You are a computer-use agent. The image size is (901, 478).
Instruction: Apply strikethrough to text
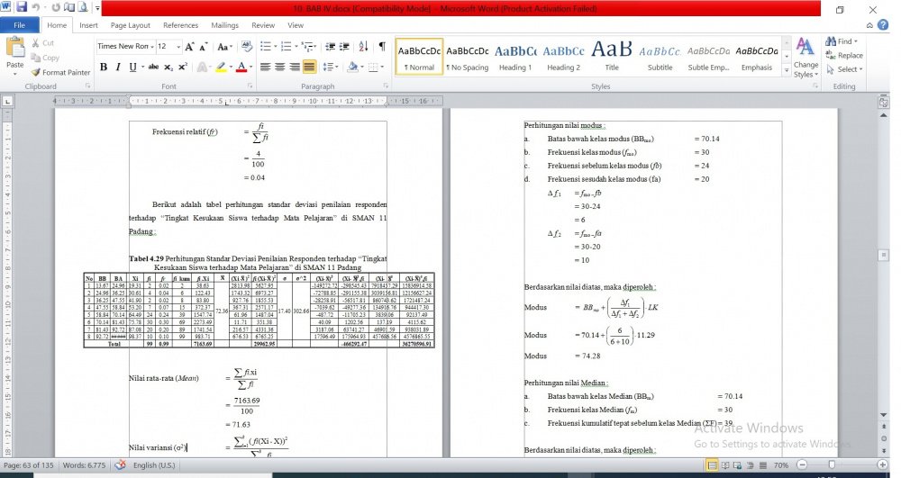(153, 68)
